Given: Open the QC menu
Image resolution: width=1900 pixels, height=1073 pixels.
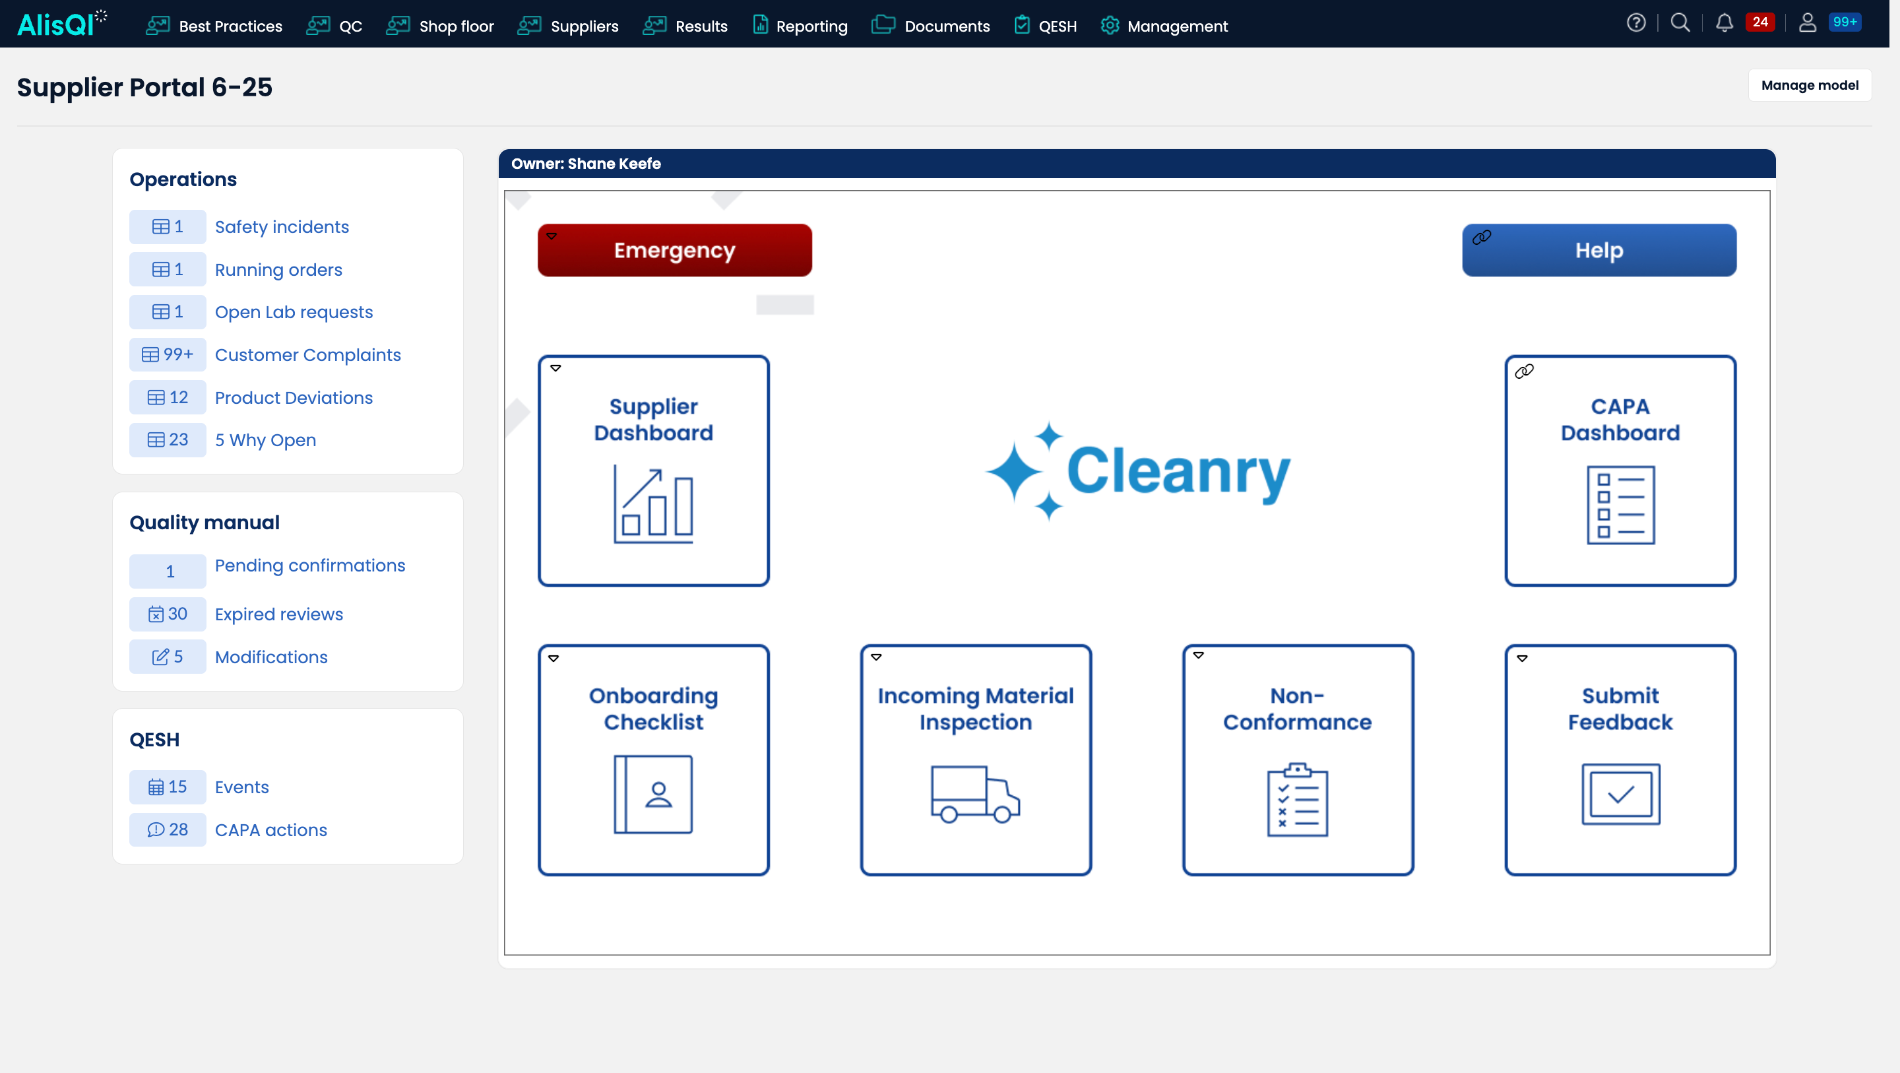Looking at the screenshot, I should pyautogui.click(x=334, y=26).
